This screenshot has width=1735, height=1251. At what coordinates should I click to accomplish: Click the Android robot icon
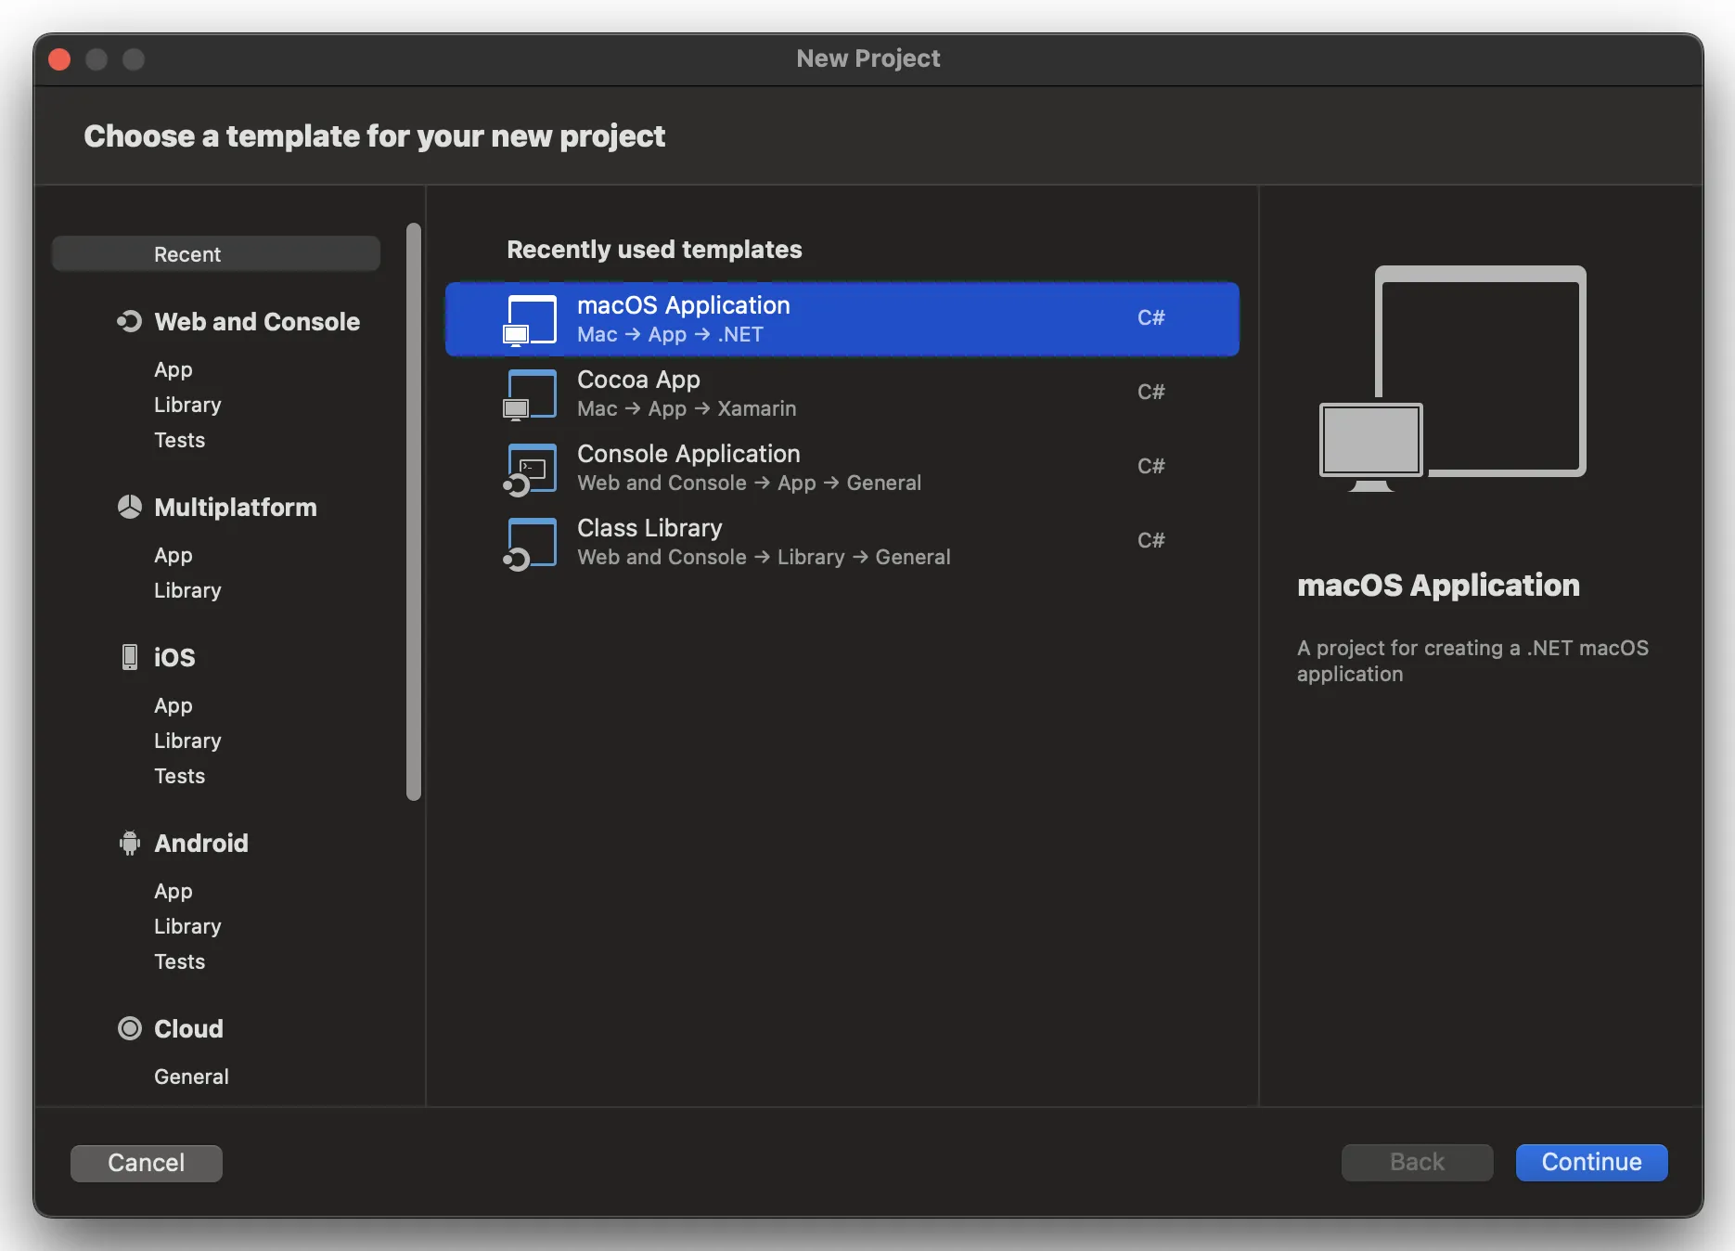pos(129,843)
